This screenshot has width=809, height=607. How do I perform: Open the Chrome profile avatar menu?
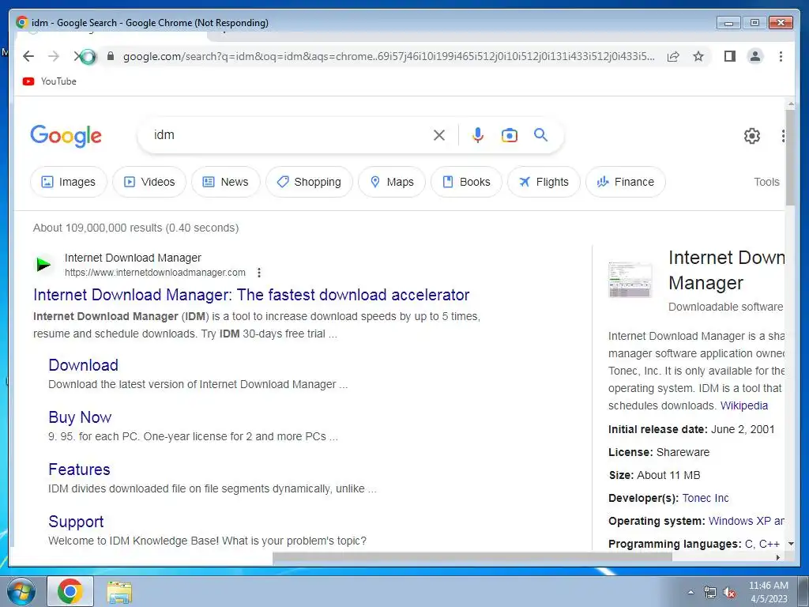pyautogui.click(x=754, y=56)
